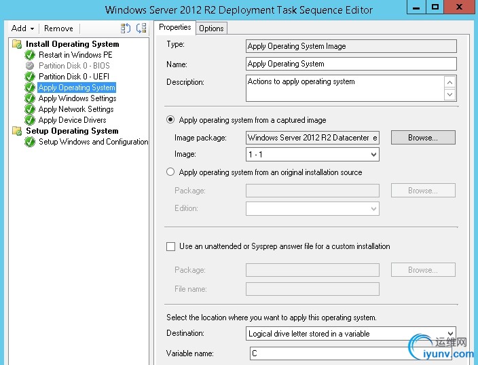Click check icon beside Partition Disk 0 - UEFI

tap(30, 77)
